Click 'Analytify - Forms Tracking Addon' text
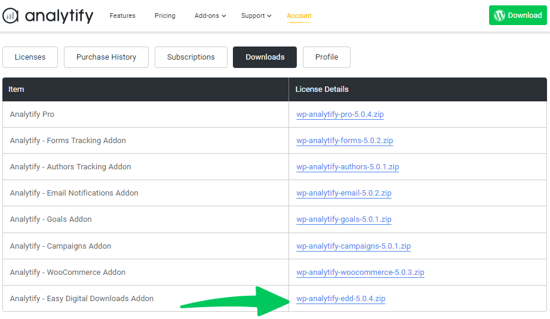Image resolution: width=550 pixels, height=319 pixels. pos(67,140)
